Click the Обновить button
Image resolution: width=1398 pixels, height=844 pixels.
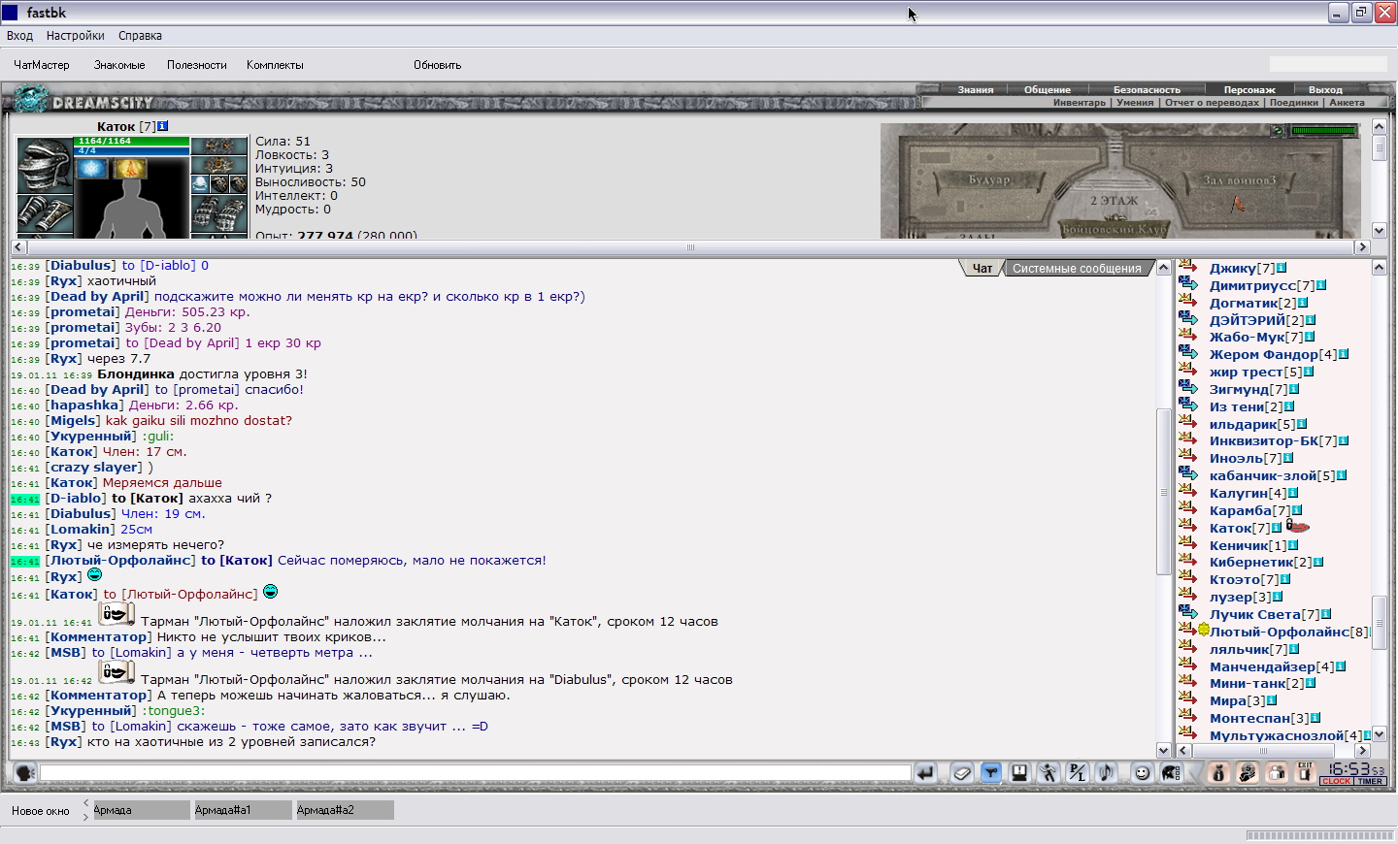point(438,65)
